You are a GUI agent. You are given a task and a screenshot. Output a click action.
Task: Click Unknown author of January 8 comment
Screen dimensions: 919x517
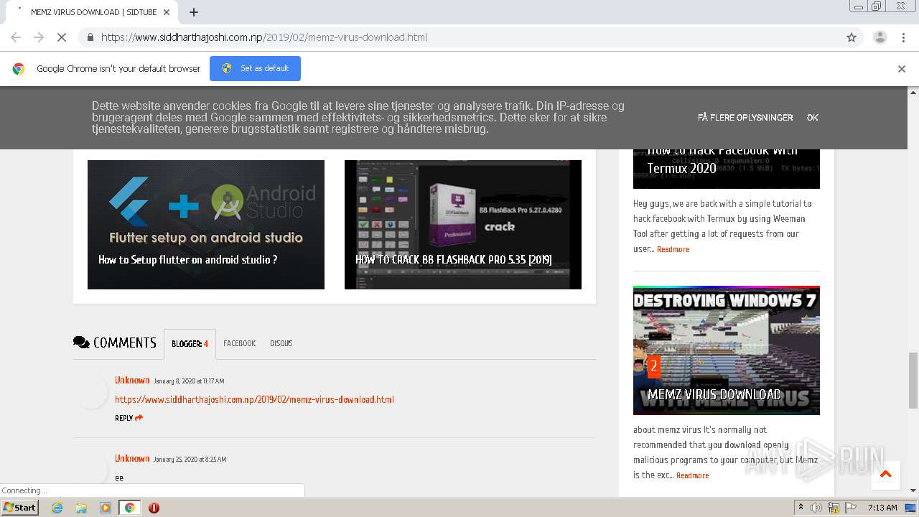[132, 380]
